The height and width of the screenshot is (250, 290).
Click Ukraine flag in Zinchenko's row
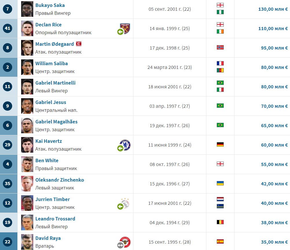click(220, 183)
